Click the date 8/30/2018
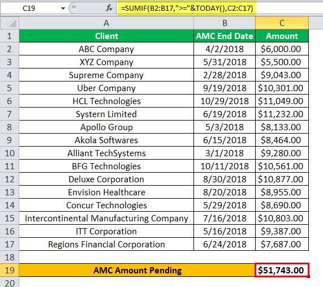The image size is (323, 287). (225, 179)
